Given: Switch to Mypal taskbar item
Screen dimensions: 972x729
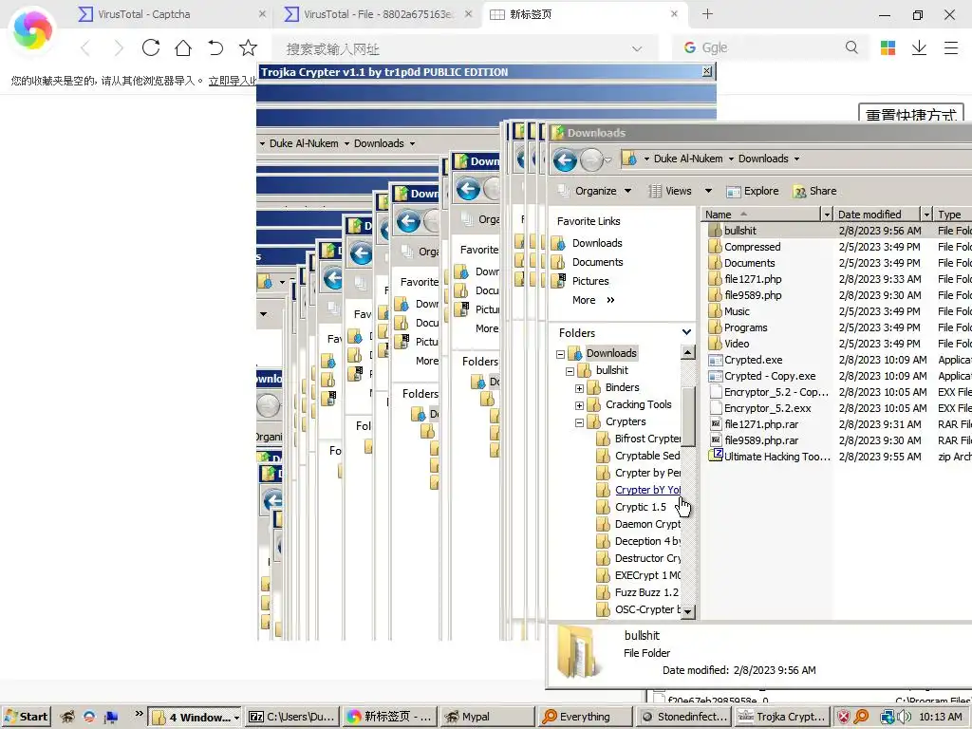Looking at the screenshot, I should [487, 717].
